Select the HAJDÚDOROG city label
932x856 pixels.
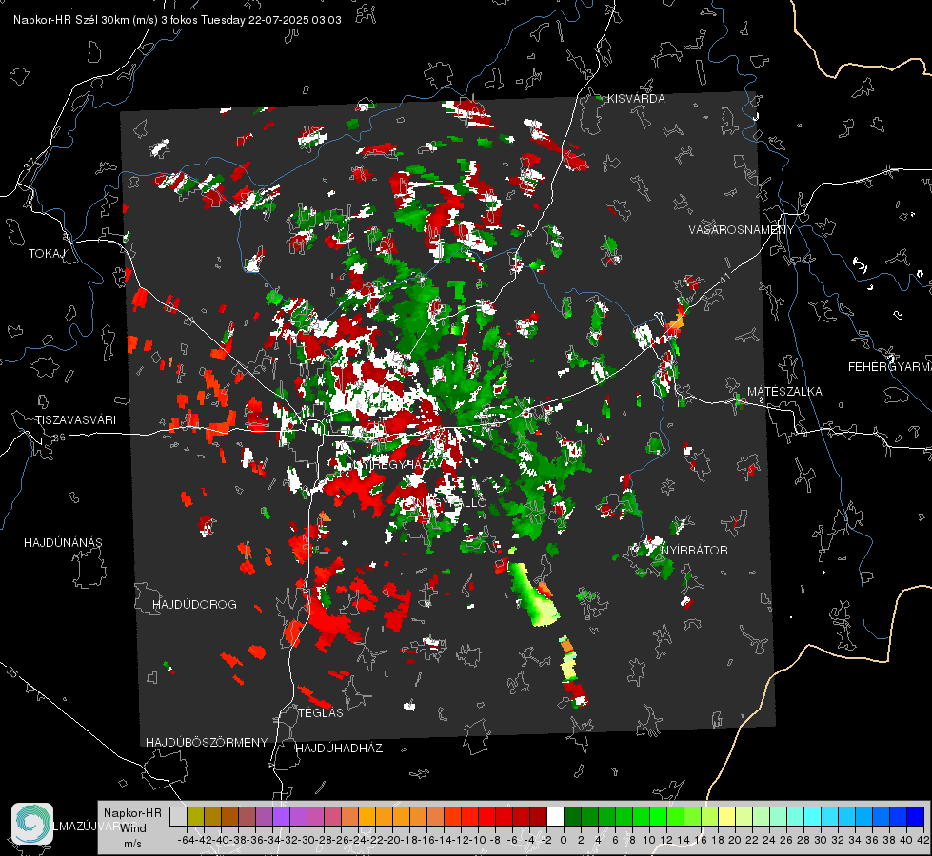coord(194,605)
